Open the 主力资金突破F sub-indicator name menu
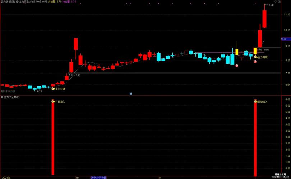 tap(12, 97)
